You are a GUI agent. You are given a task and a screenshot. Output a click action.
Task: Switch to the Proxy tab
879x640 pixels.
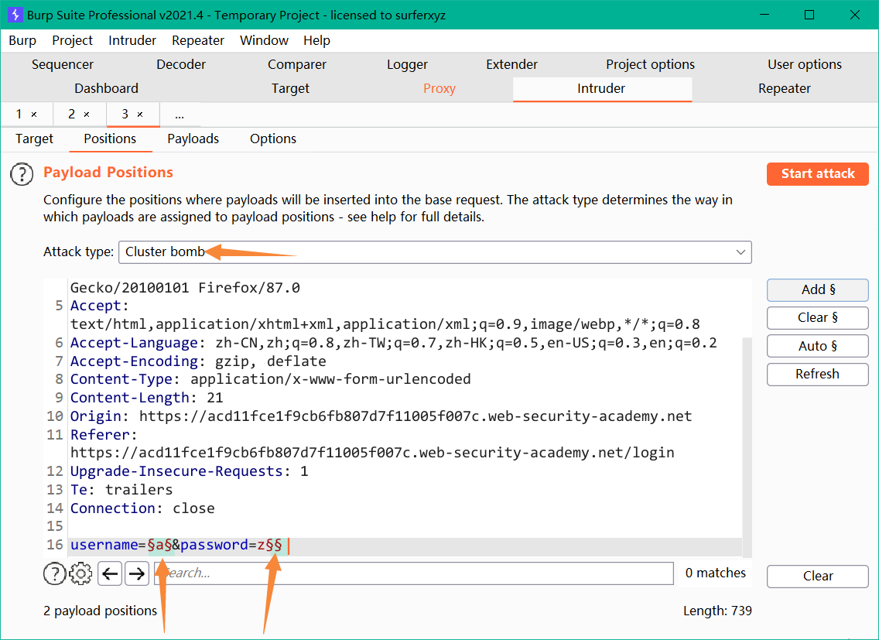pyautogui.click(x=440, y=89)
